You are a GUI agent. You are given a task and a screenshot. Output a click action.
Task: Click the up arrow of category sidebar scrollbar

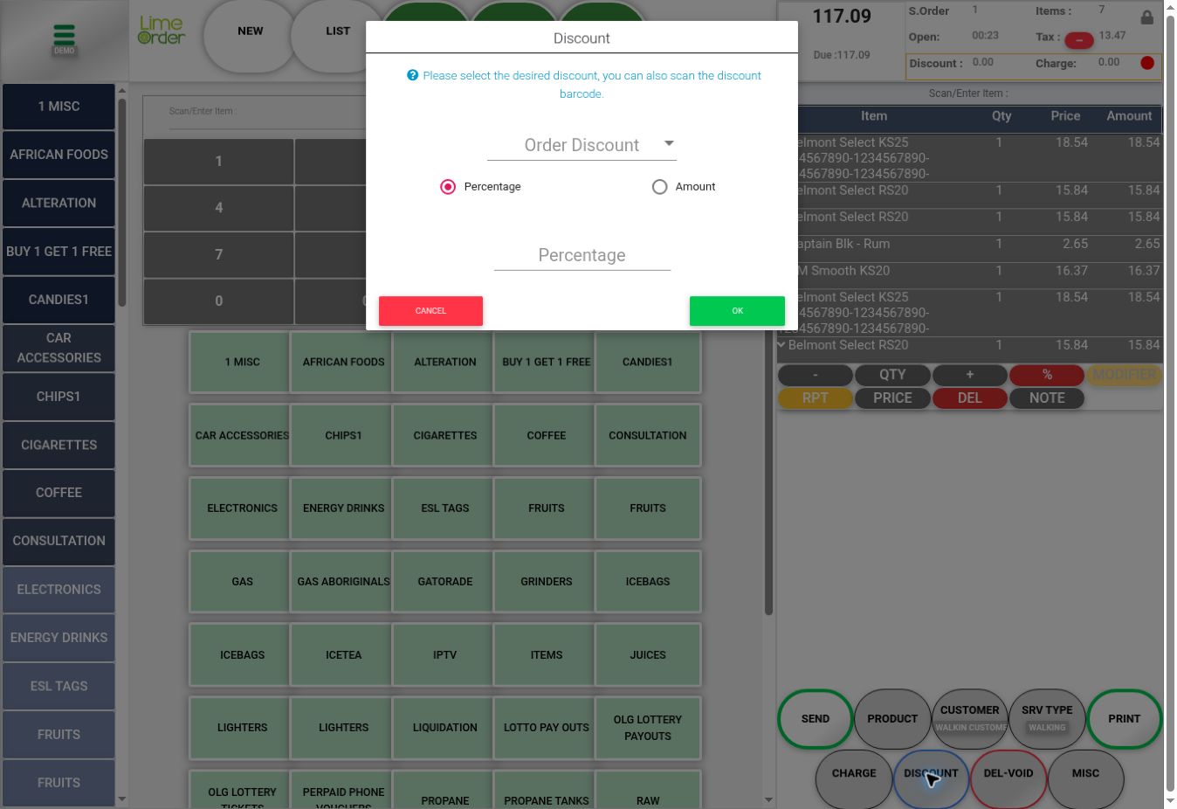tap(122, 90)
